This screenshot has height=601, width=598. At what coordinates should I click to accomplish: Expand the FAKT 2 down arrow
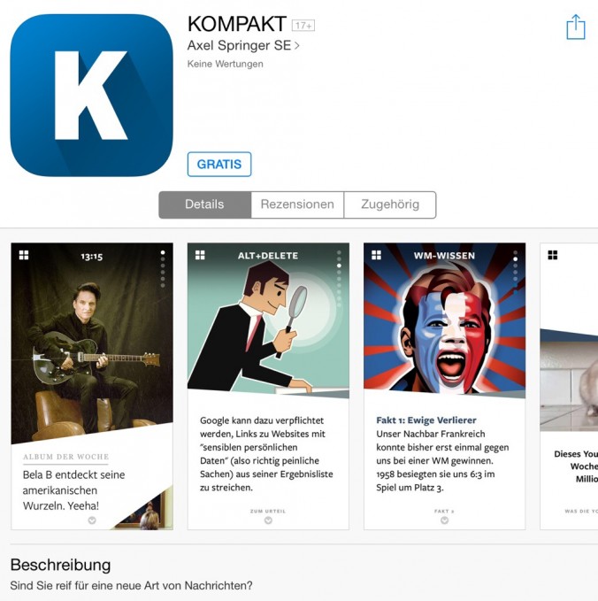(444, 520)
